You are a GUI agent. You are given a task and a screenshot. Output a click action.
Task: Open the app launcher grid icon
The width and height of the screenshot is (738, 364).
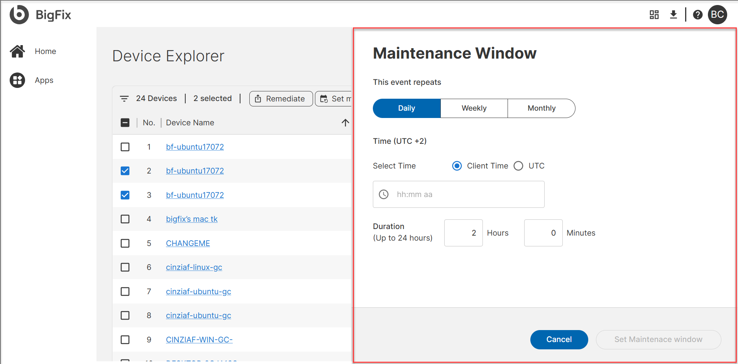654,14
